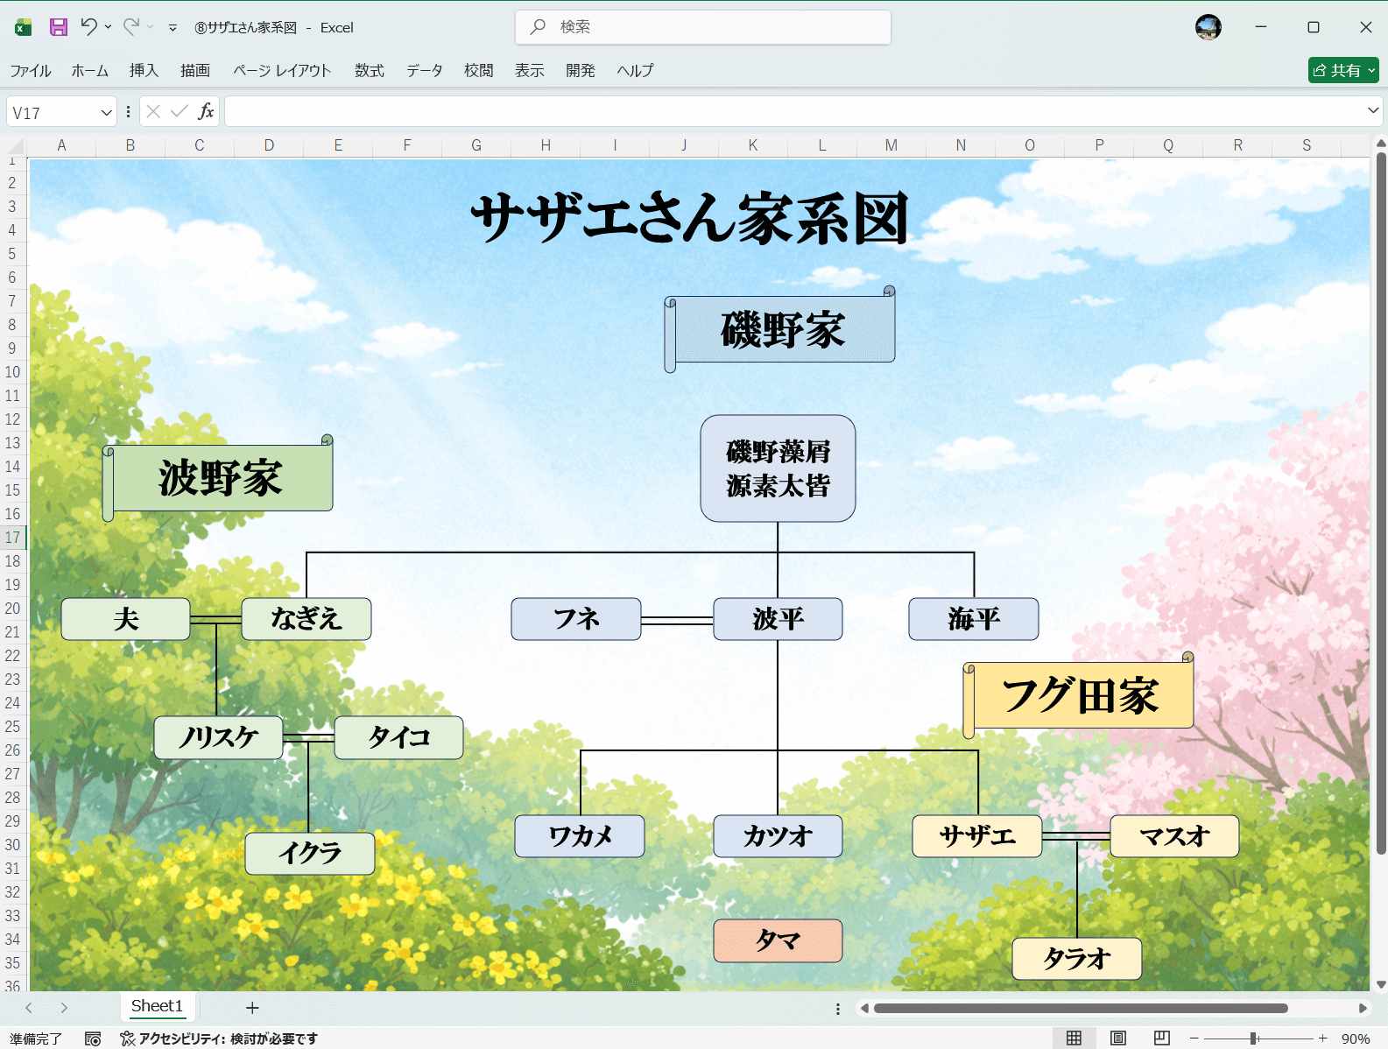Select the イクラ shape
This screenshot has height=1049, width=1388.
click(310, 853)
